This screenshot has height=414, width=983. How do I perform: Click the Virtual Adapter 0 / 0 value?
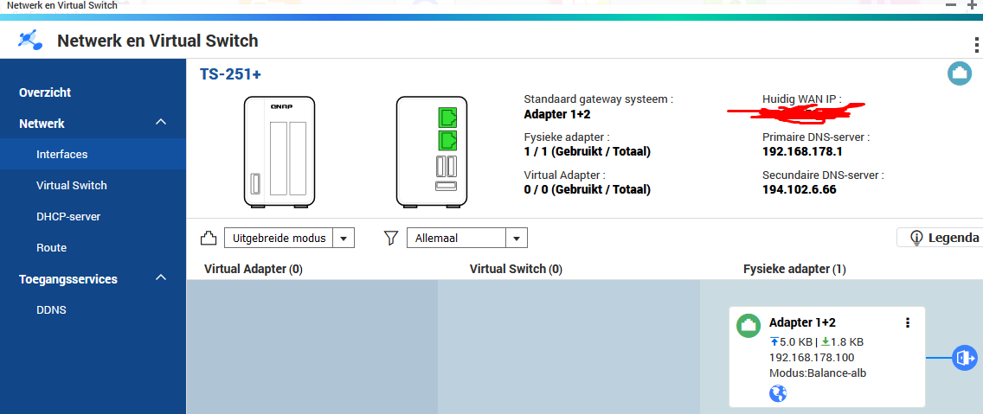click(x=587, y=189)
